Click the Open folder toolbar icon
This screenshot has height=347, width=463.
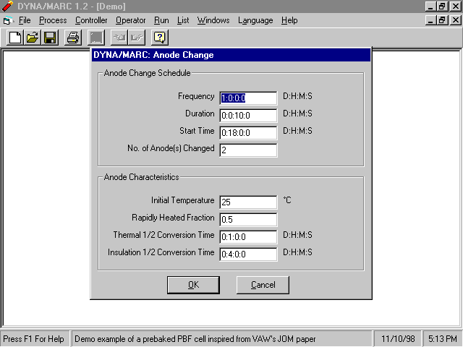pos(33,38)
